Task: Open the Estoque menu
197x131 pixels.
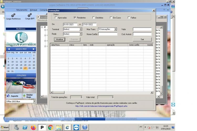Action: (x=34, y=10)
